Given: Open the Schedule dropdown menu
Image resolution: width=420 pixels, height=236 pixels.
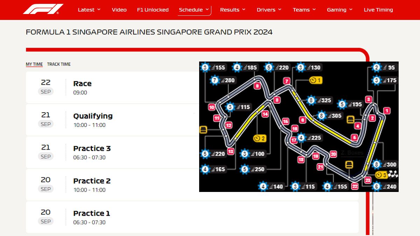Looking at the screenshot, I should coord(194,10).
